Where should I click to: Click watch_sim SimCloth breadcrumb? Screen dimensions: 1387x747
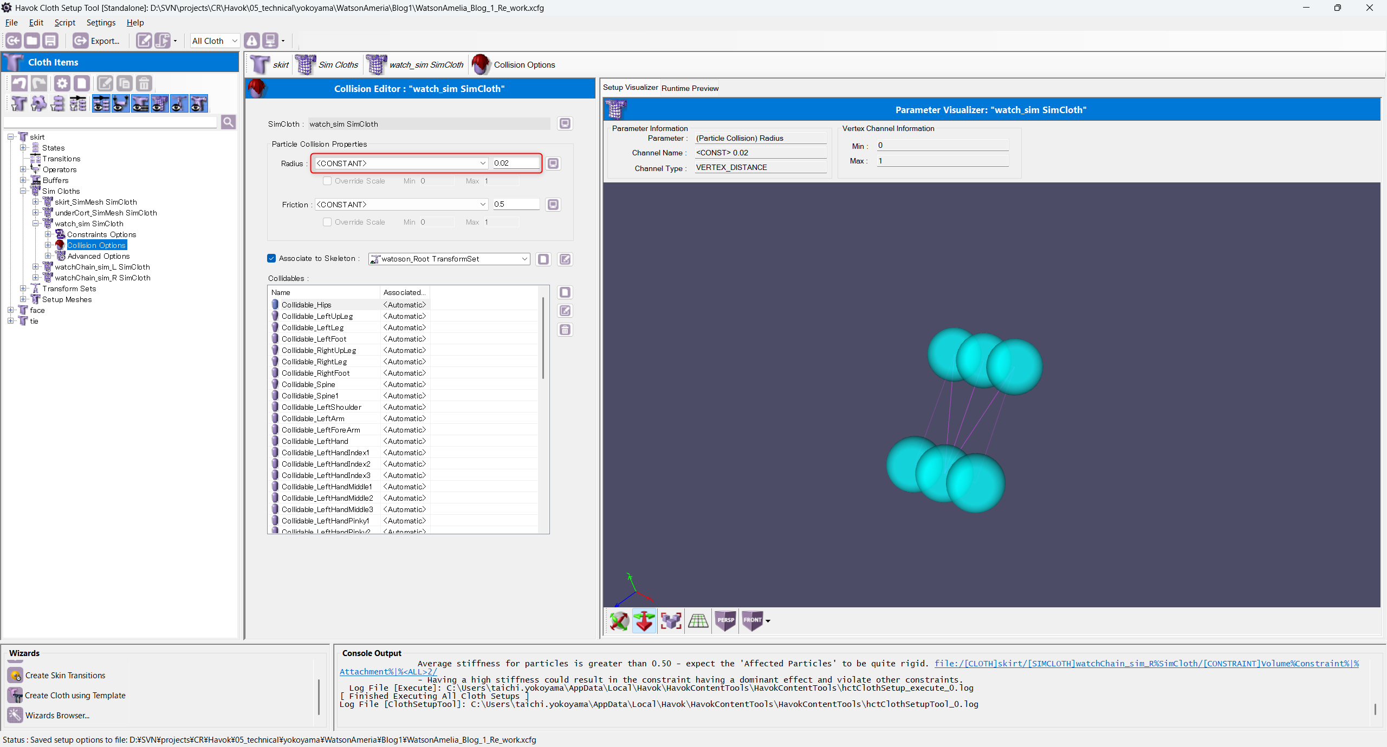tap(416, 65)
